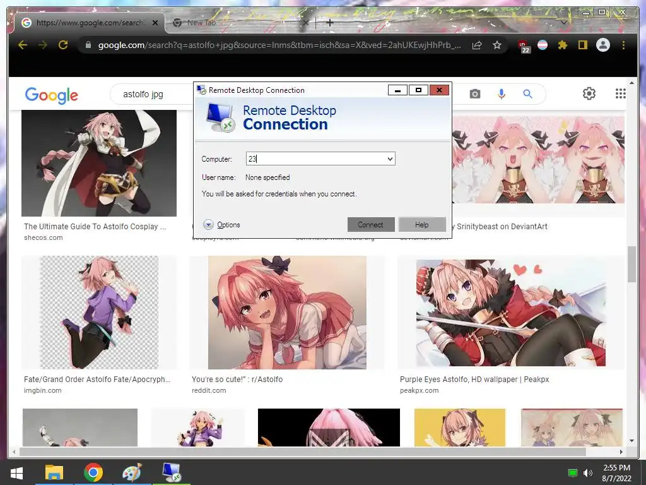Bookmark this page with the star icon

coord(497,45)
